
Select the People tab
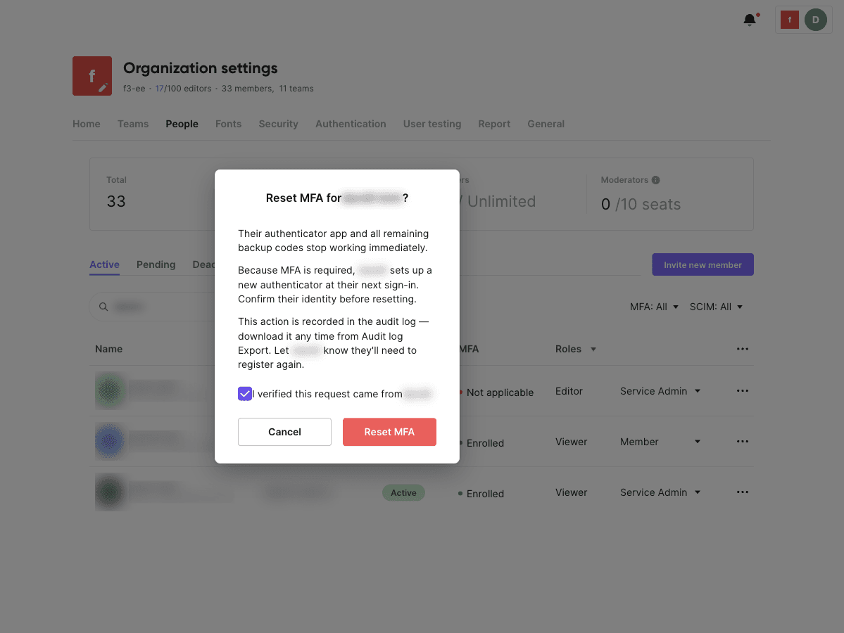tap(182, 124)
